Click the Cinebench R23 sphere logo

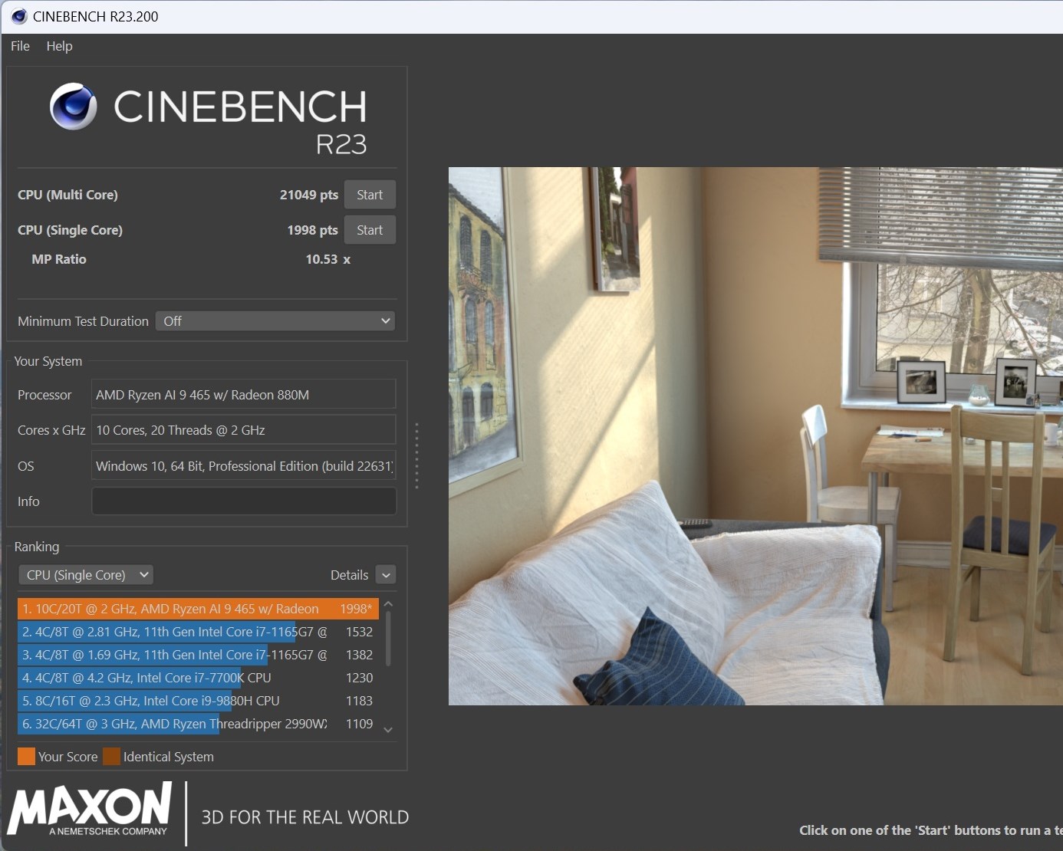[74, 107]
